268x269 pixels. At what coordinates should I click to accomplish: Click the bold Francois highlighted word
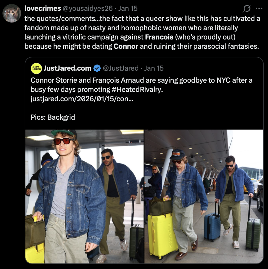159,37
